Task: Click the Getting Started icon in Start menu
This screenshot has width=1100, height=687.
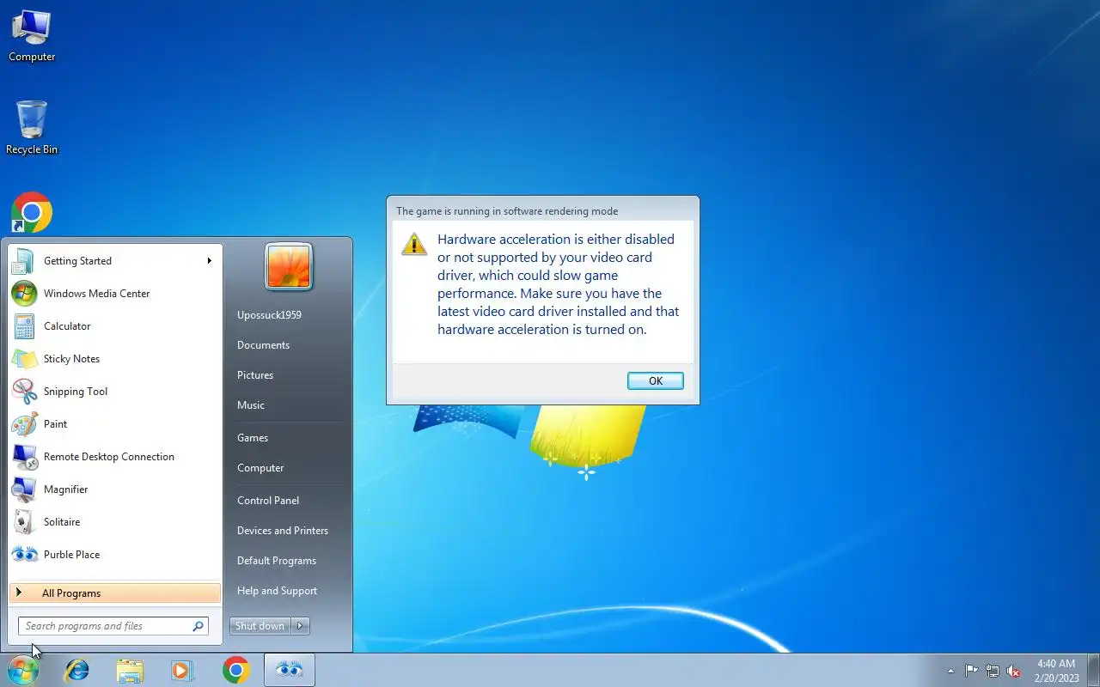Action: [24, 261]
